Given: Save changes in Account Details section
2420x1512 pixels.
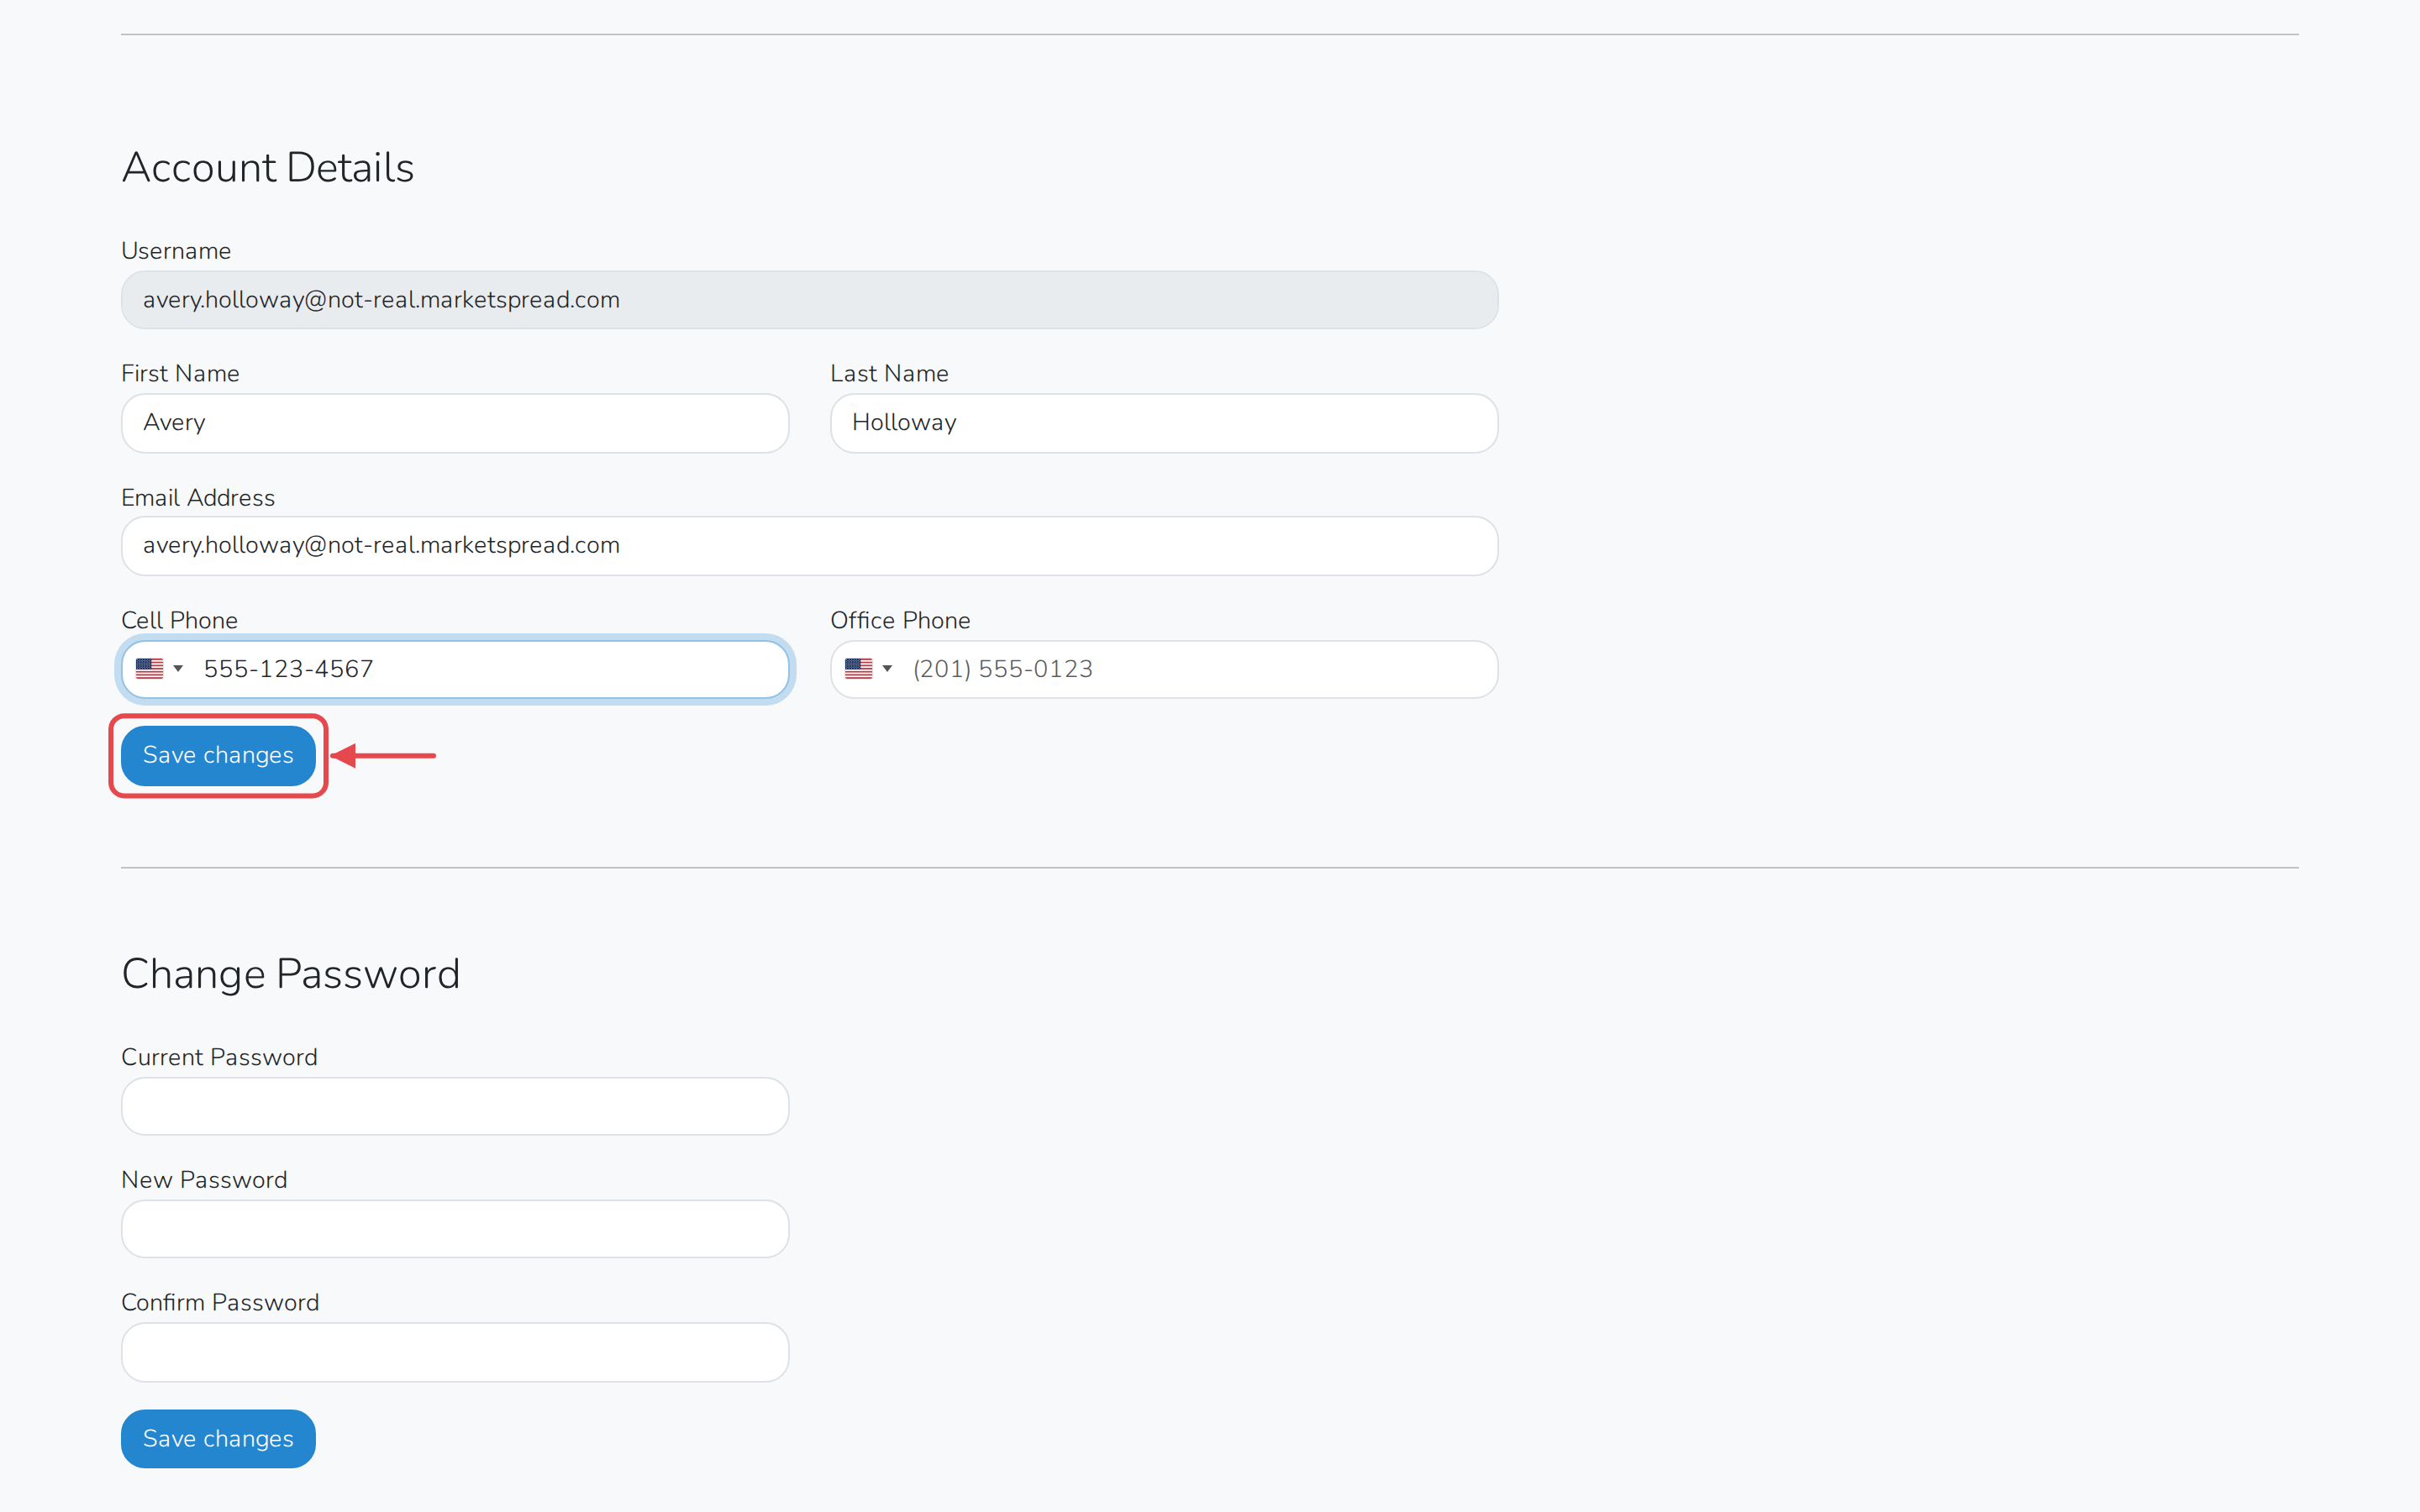Looking at the screenshot, I should [x=218, y=756].
